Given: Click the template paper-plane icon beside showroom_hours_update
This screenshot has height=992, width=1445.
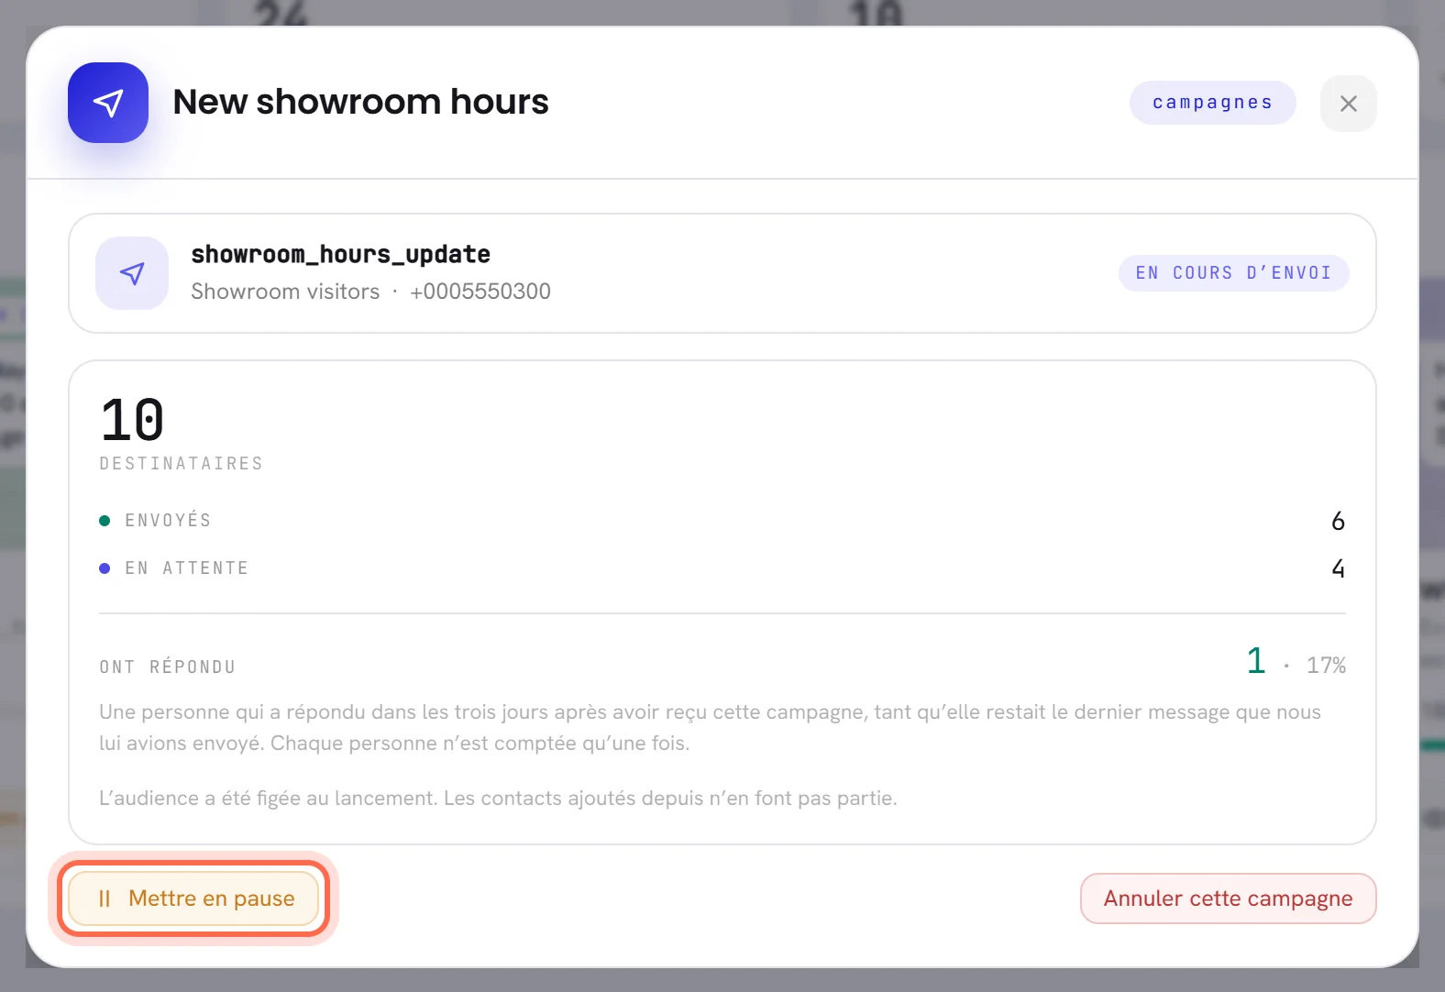Looking at the screenshot, I should point(132,273).
